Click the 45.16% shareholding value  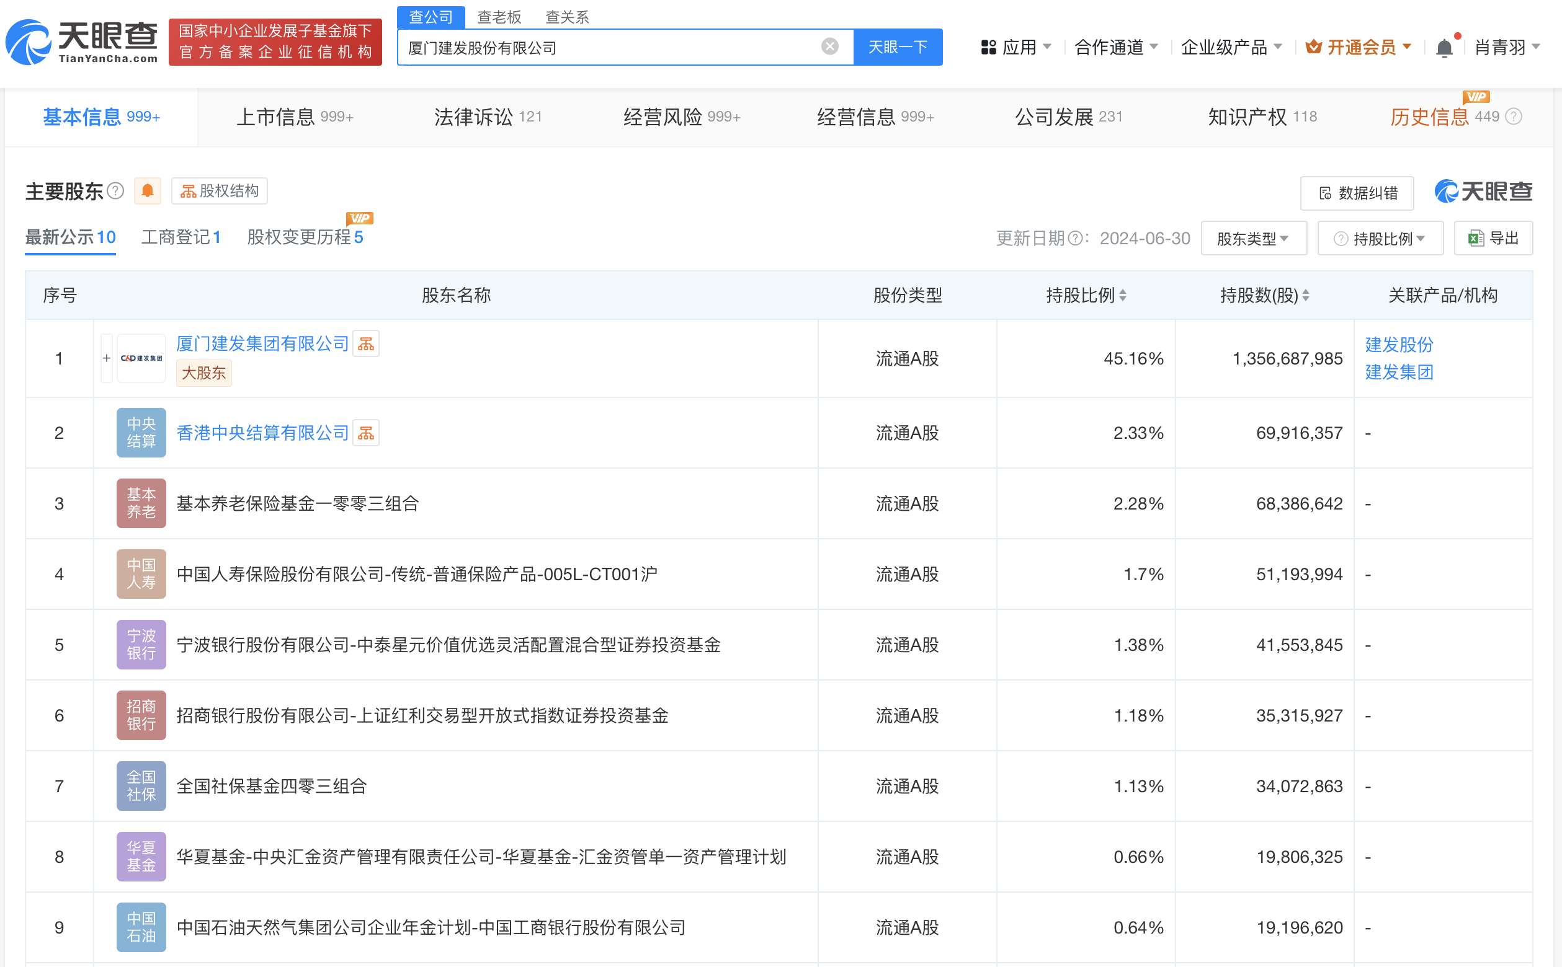(x=1133, y=358)
